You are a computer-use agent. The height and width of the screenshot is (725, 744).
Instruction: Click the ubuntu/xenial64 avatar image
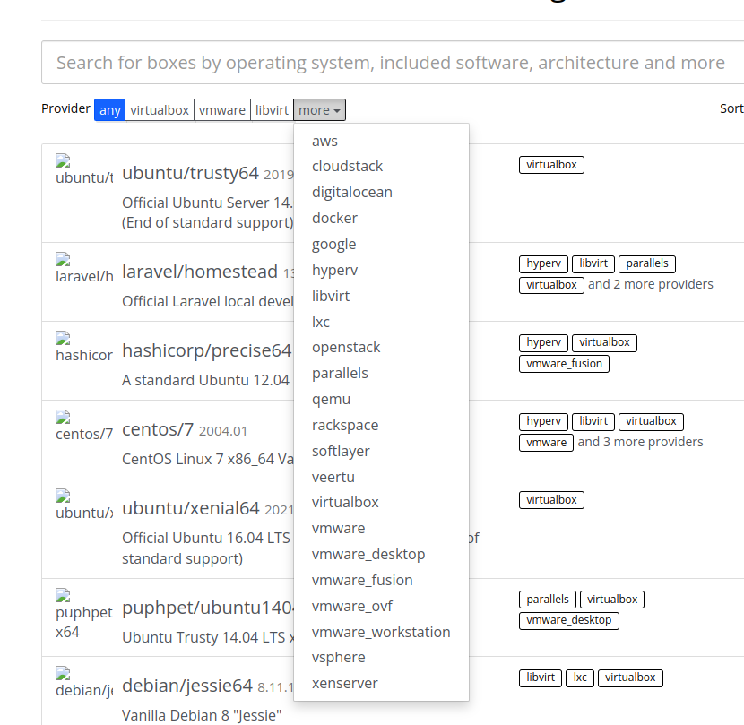coord(84,505)
